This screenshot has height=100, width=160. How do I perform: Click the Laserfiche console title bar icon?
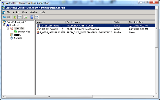[4, 8]
